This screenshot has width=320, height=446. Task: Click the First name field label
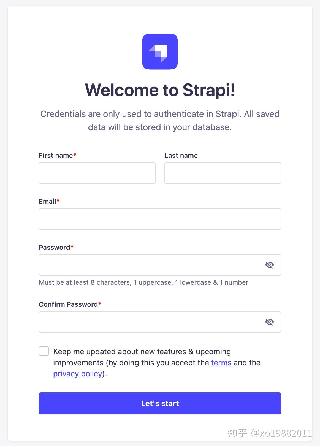point(56,155)
